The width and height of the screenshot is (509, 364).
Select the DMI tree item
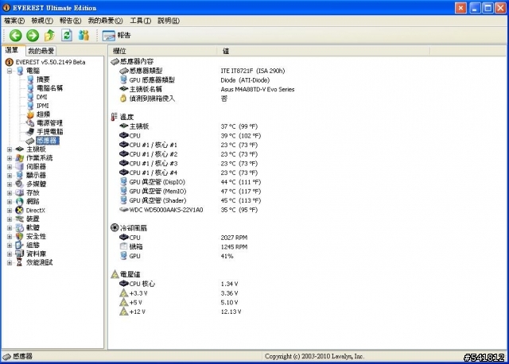41,97
